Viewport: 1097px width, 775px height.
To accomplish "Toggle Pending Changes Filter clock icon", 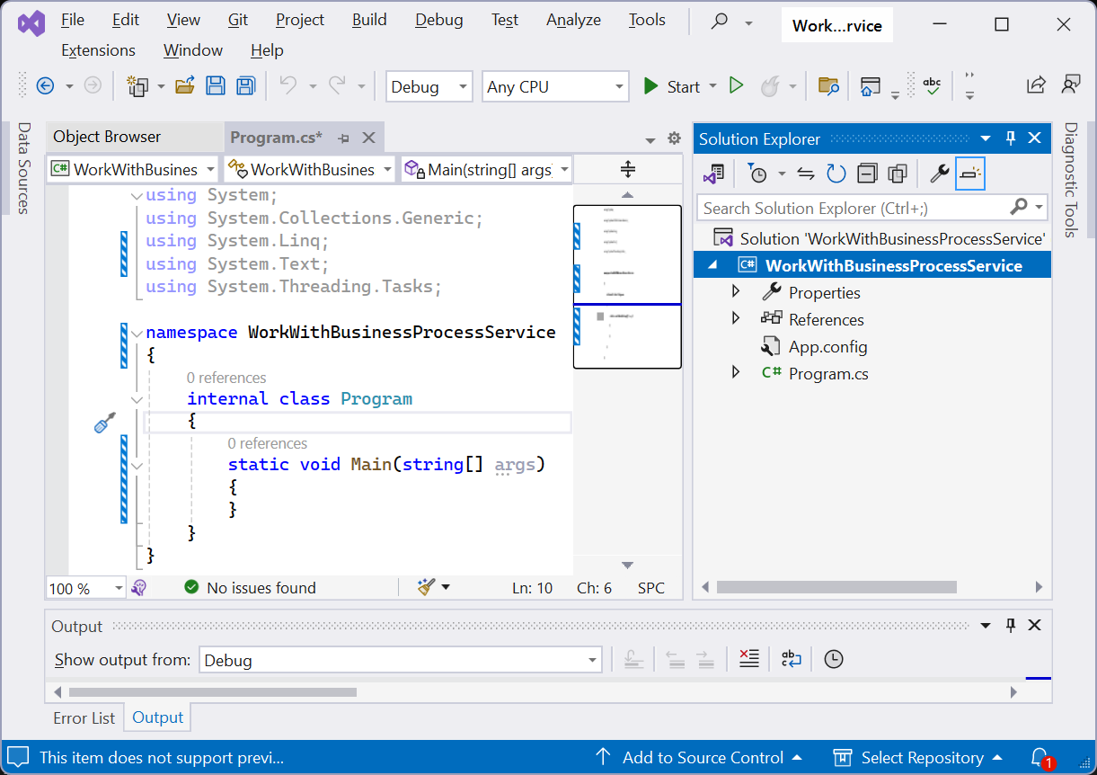I will 757,174.
